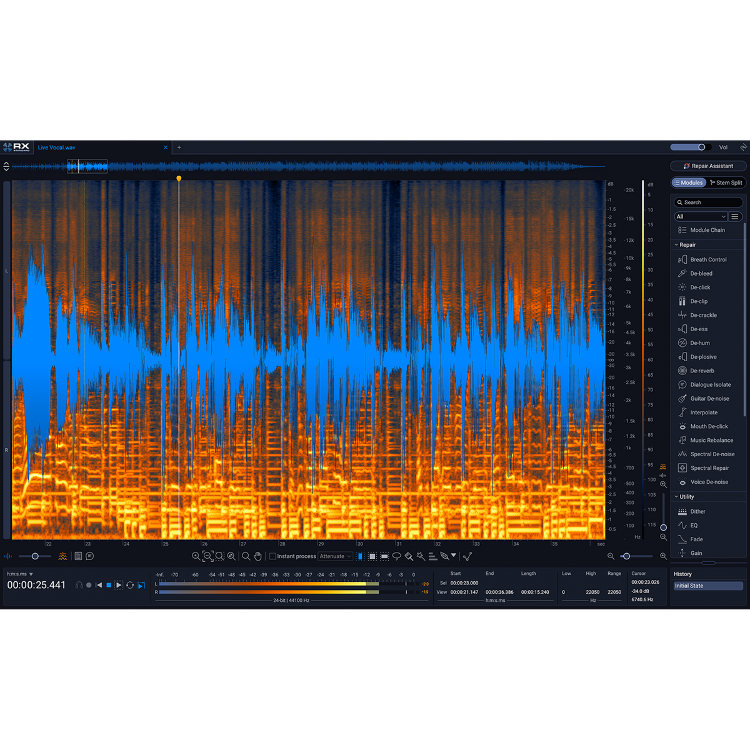The height and width of the screenshot is (750, 750).
Task: Open the Spectral Repair module
Action: coord(703,468)
